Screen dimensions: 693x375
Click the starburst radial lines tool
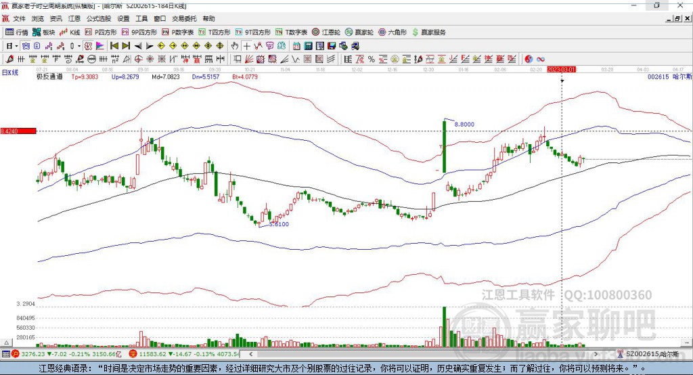click(150, 59)
